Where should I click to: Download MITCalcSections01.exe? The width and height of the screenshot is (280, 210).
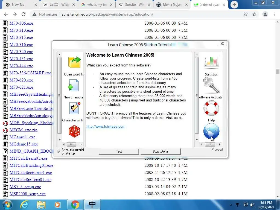[31, 173]
